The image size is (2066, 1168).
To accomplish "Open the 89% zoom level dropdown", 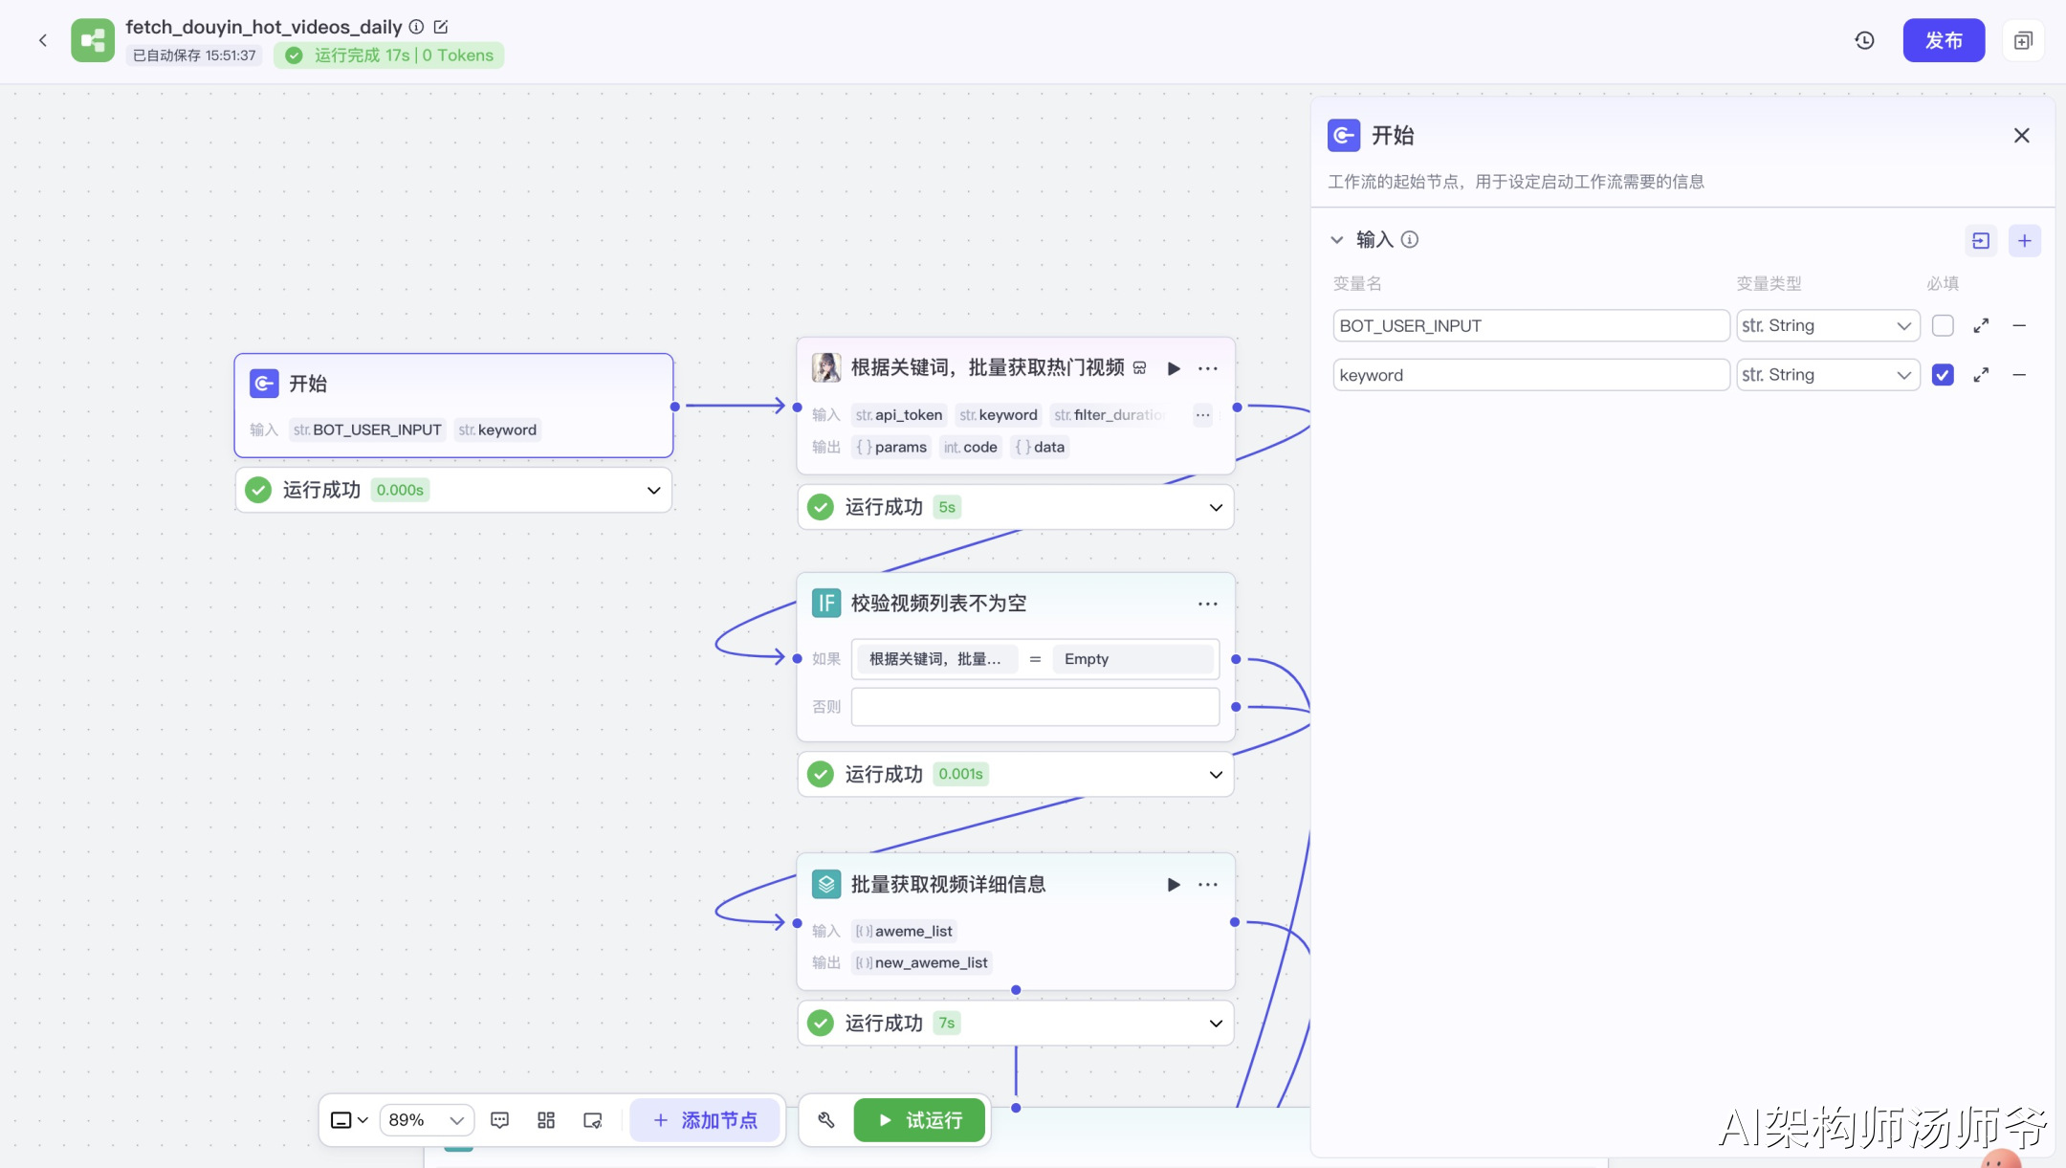I will tap(426, 1120).
